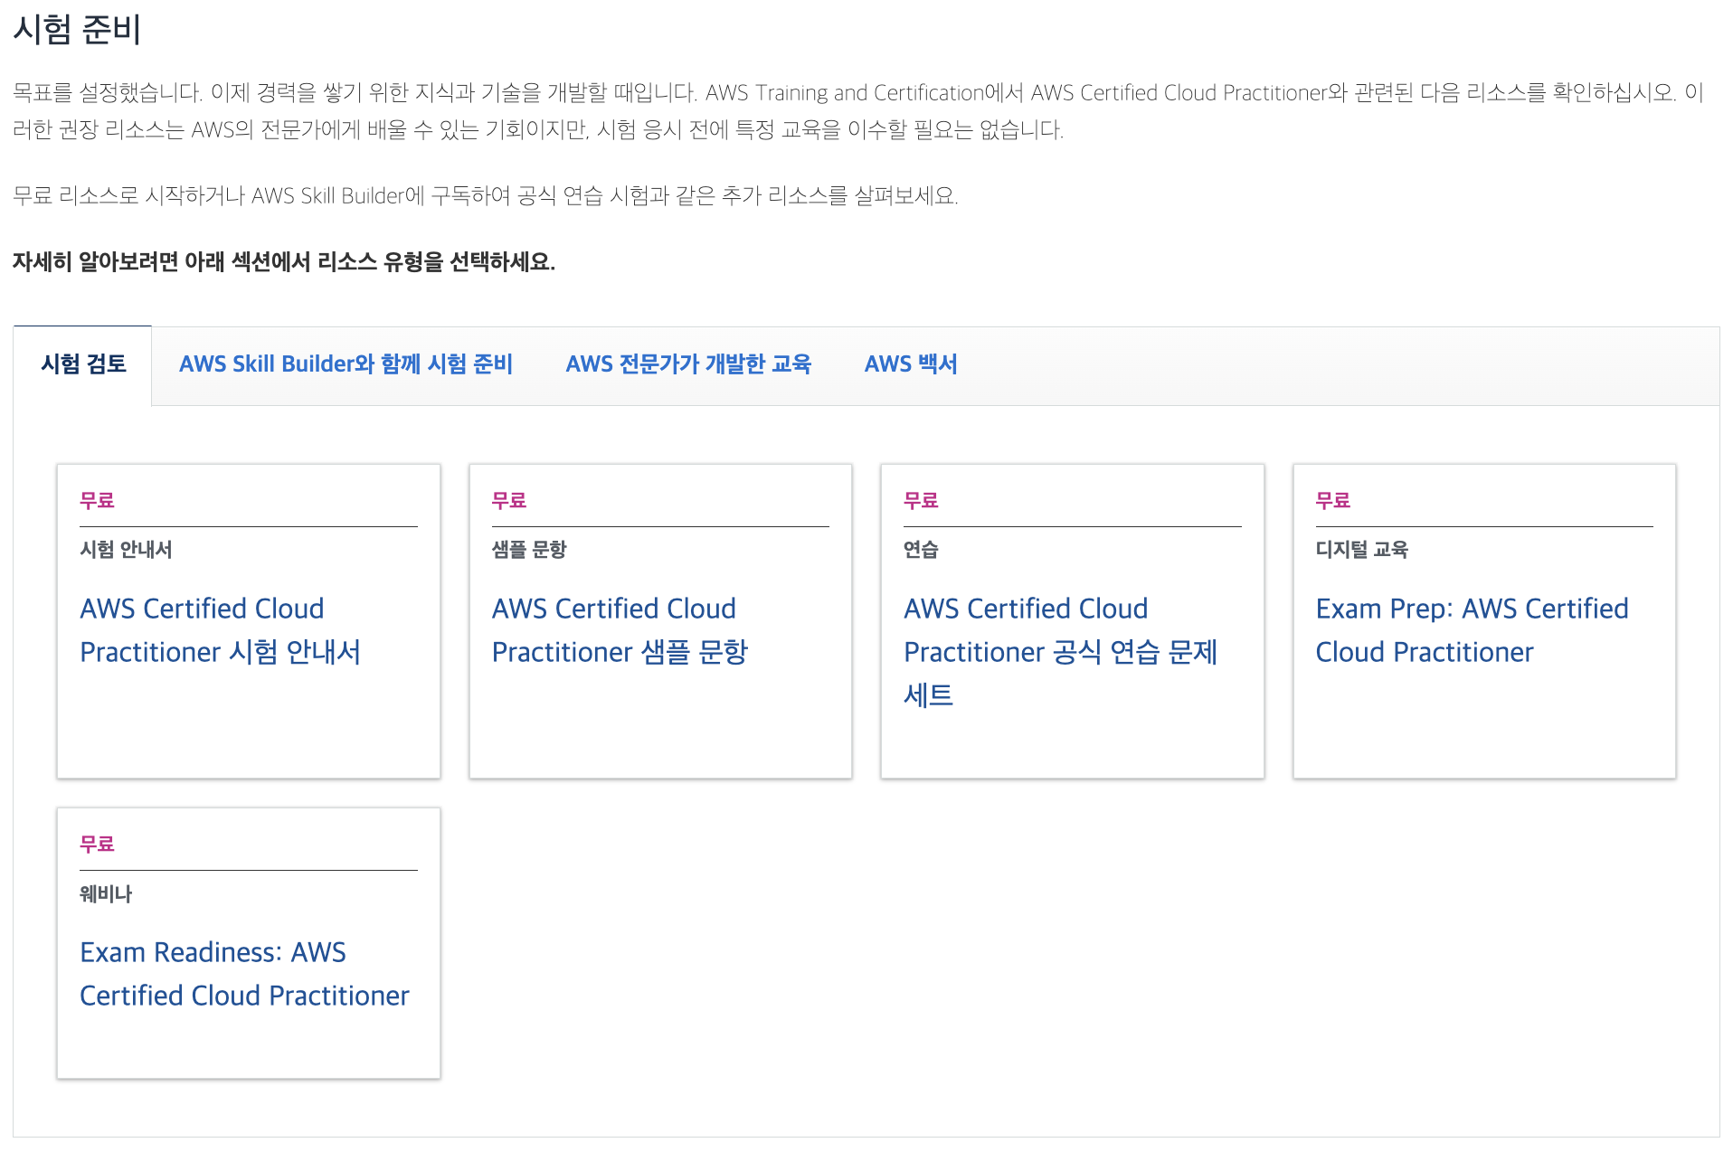This screenshot has height=1152, width=1733.
Task: Open Exam Prep: AWS Certified Cloud Practitioner link
Action: 1472,630
